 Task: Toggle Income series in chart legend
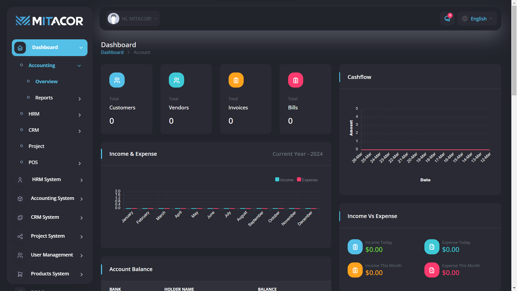click(x=284, y=180)
